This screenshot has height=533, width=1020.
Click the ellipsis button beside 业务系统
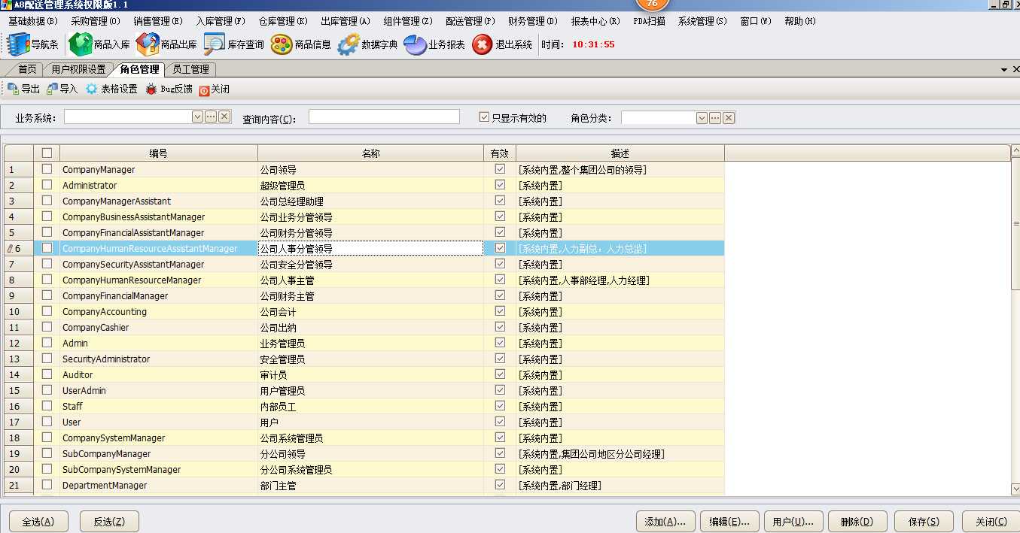point(211,117)
